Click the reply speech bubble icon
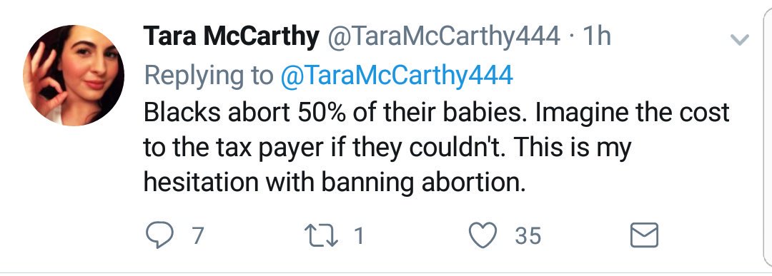Viewport: 772px width, 276px height. [160, 235]
